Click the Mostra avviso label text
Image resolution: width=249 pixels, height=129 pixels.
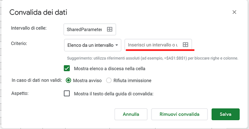[87, 80]
